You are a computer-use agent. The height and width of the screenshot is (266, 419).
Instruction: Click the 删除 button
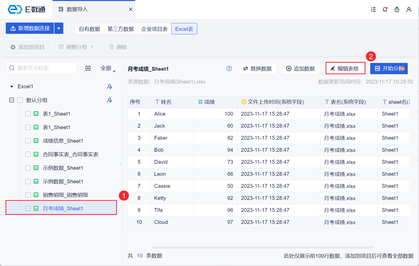119,47
